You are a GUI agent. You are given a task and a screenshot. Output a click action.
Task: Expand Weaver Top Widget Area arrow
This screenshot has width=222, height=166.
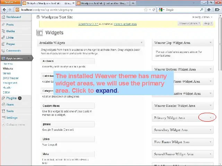[x=211, y=43]
